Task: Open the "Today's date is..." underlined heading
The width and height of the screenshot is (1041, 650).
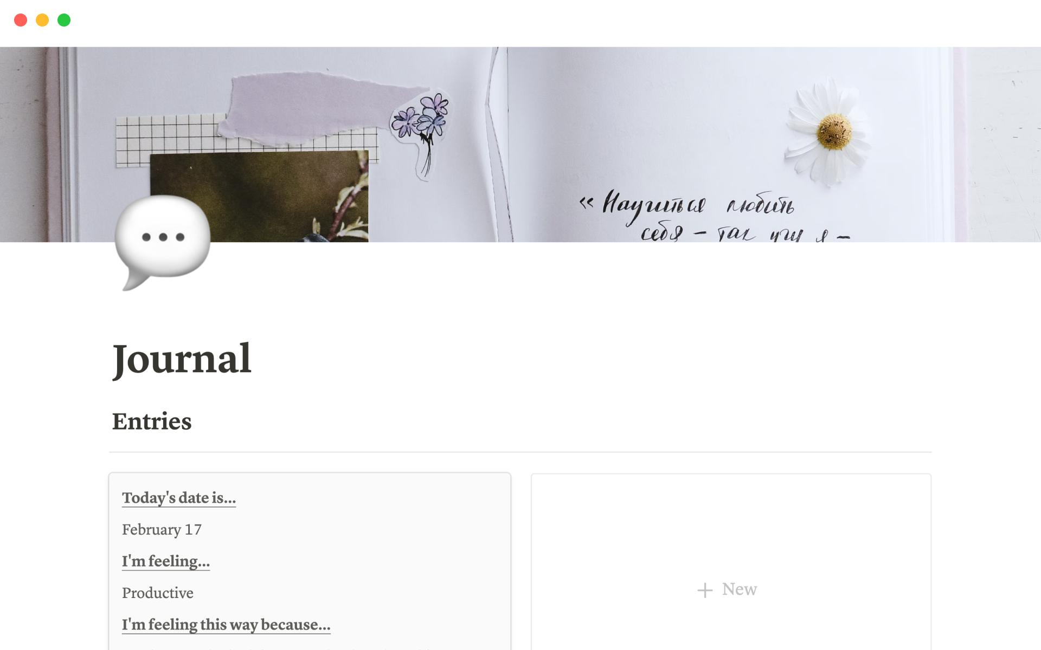Action: 179,498
